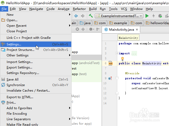
Task: Click the lightbulb intention icon on line 5
Action: coord(123,59)
